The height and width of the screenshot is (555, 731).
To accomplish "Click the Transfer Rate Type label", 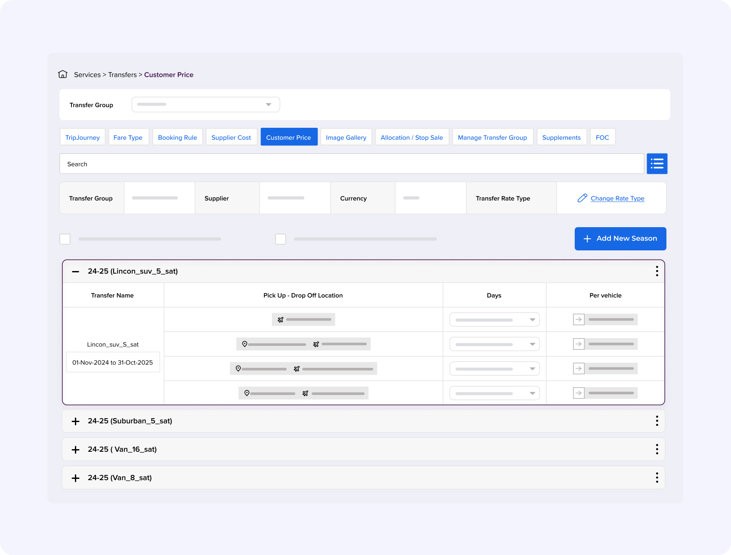I will (x=503, y=198).
